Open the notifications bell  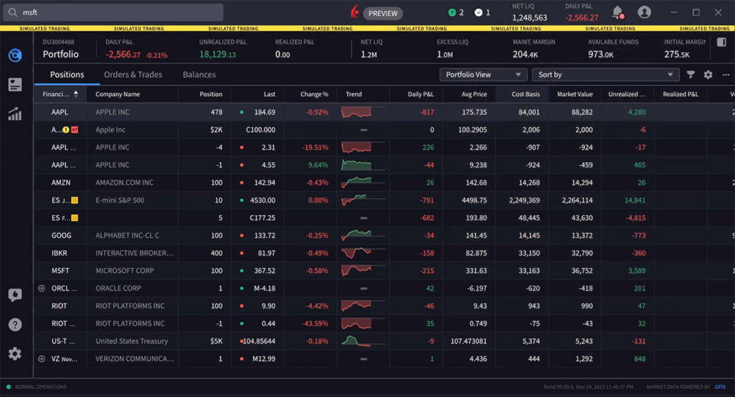pyautogui.click(x=617, y=12)
